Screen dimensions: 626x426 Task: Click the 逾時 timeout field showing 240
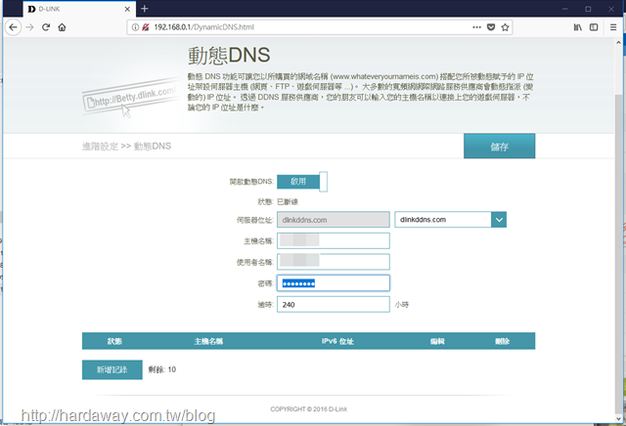pyautogui.click(x=334, y=304)
